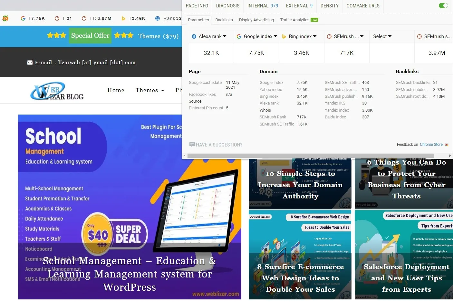Click the Bing index icon in SEO bar

coord(123,18)
